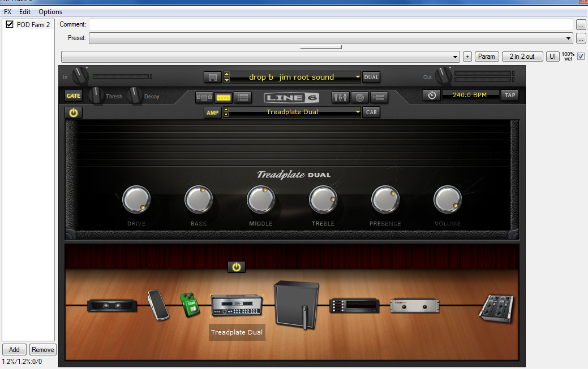Toggle the amp power button above knobs

73,113
